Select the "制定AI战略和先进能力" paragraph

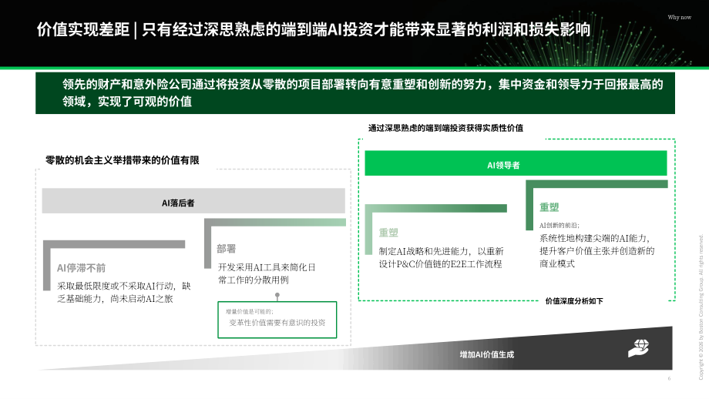(x=441, y=257)
